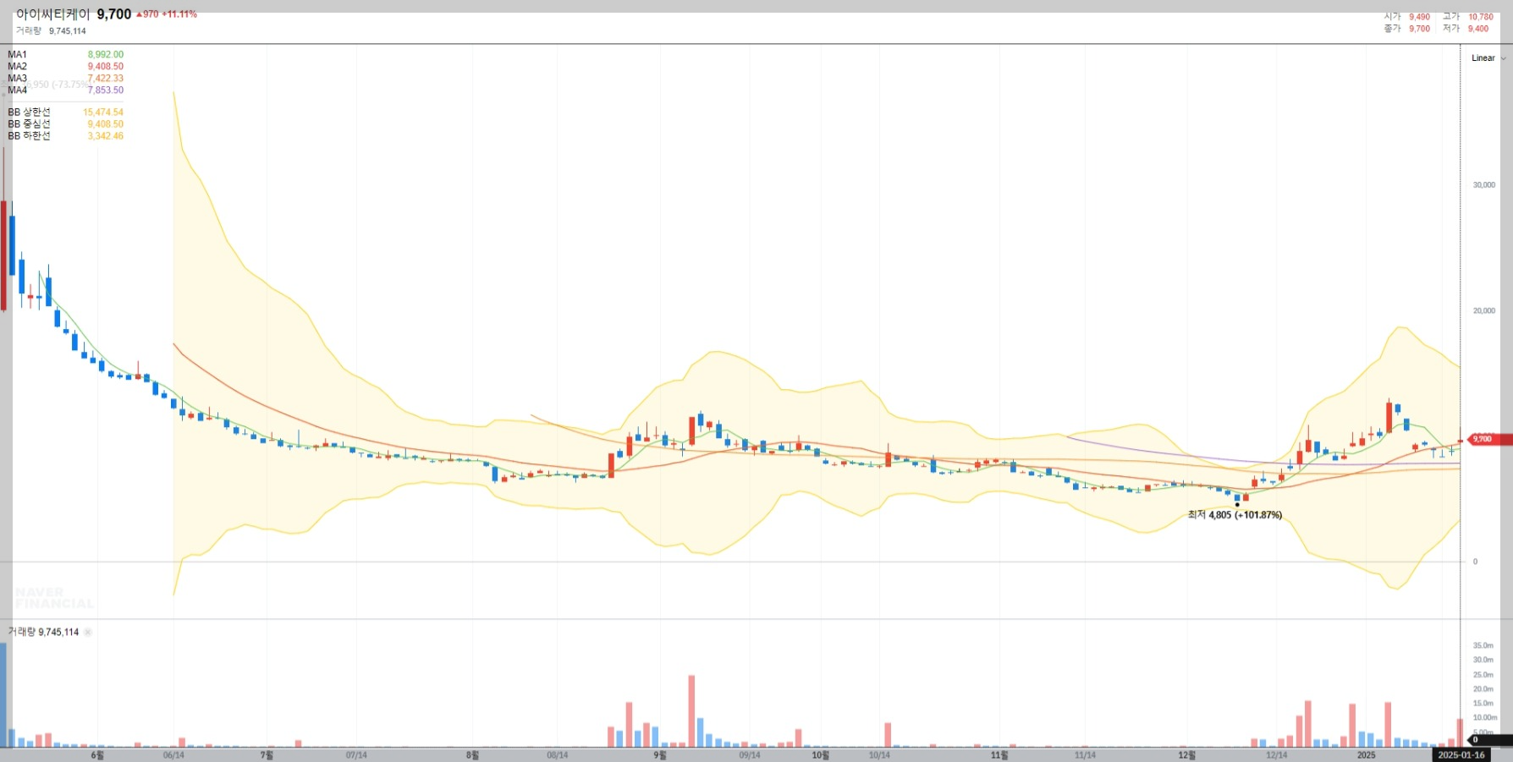Select the MA2 9,408.50 legend entry

pyautogui.click(x=65, y=66)
